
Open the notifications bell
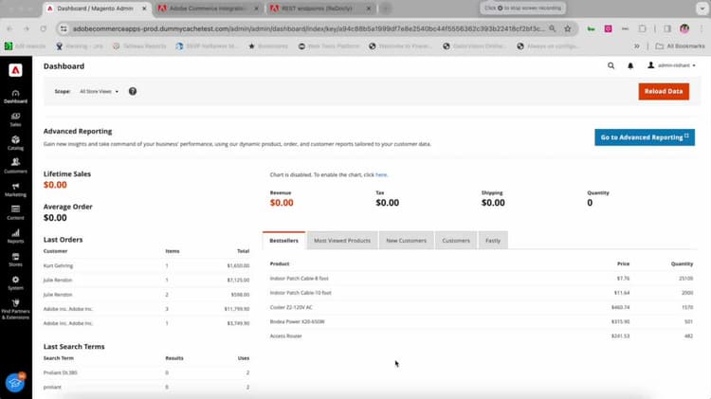click(x=630, y=65)
